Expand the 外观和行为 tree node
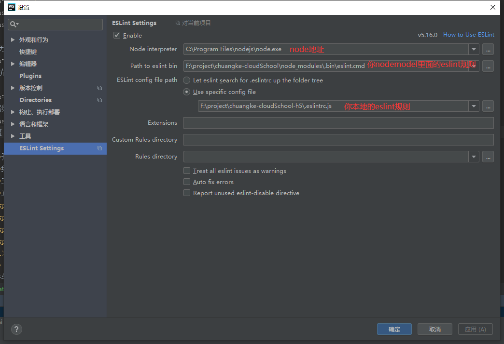 coord(13,40)
